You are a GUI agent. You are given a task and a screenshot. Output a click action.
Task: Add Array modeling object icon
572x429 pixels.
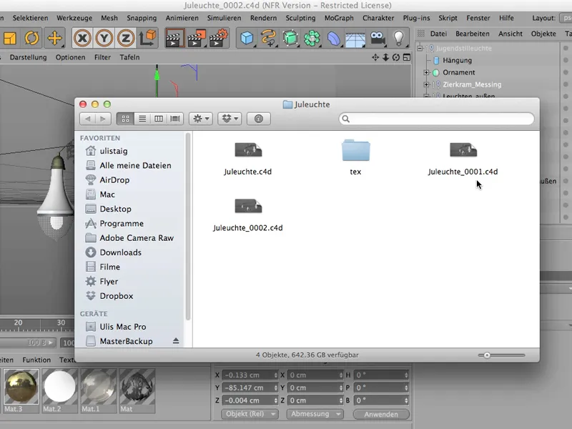[312, 38]
